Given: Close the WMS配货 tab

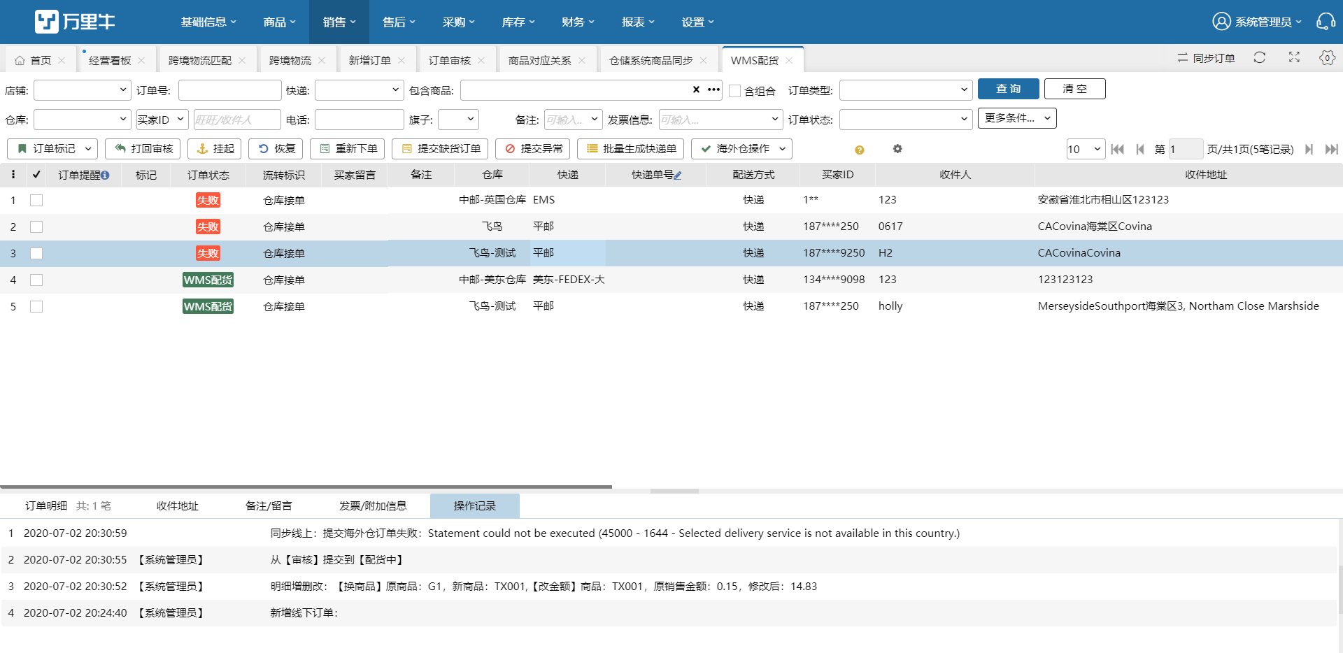Looking at the screenshot, I should point(789,61).
